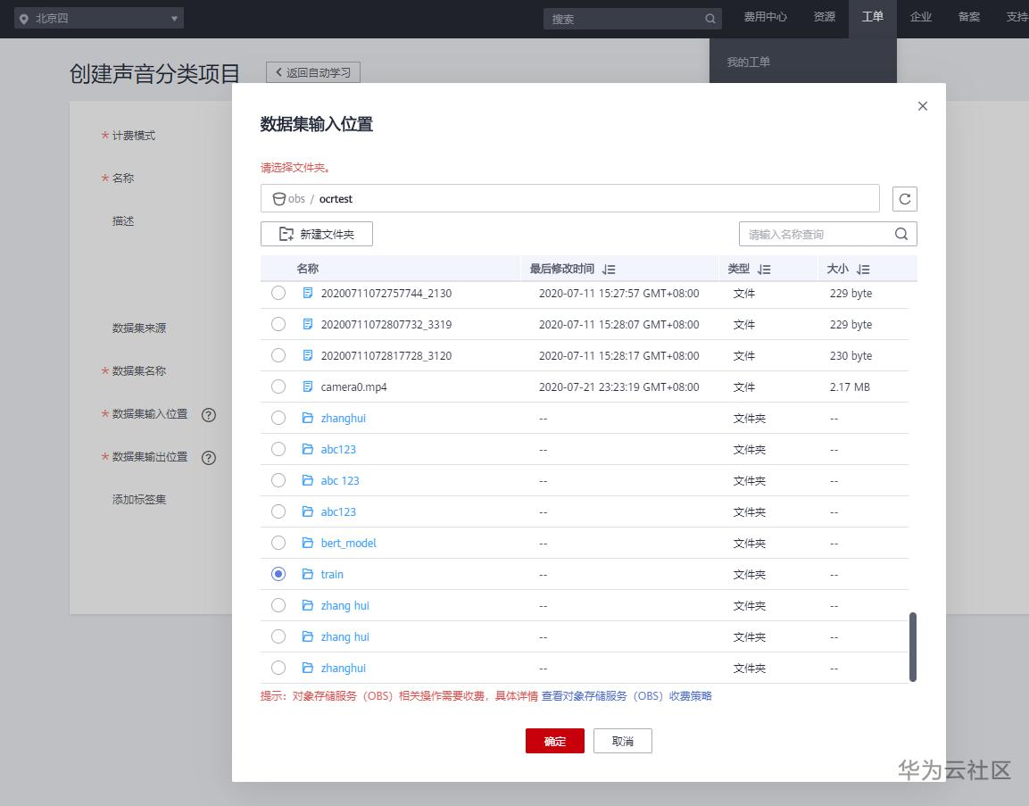Screen dimensions: 1029x806
Task: Click the refresh icon beside the path bar
Action: click(904, 199)
